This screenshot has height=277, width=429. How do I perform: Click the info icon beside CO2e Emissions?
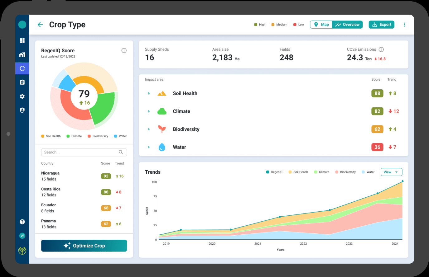[x=381, y=49]
